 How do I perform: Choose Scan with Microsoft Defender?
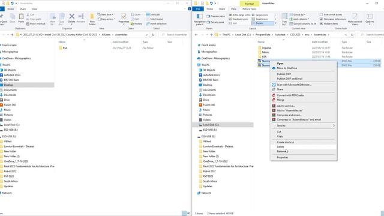(304, 85)
